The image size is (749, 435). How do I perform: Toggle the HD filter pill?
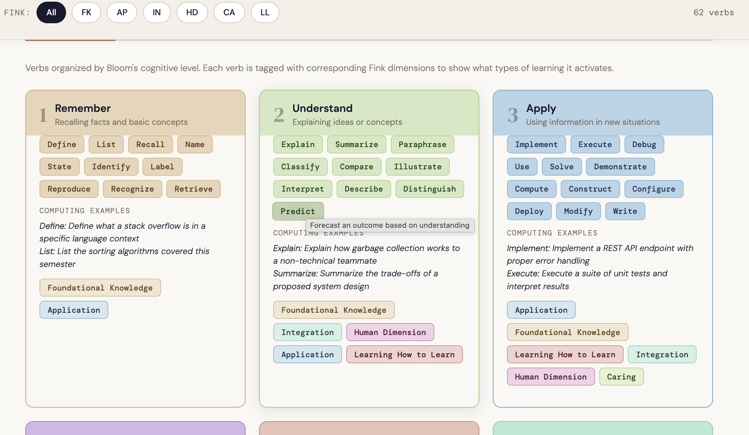coord(192,12)
